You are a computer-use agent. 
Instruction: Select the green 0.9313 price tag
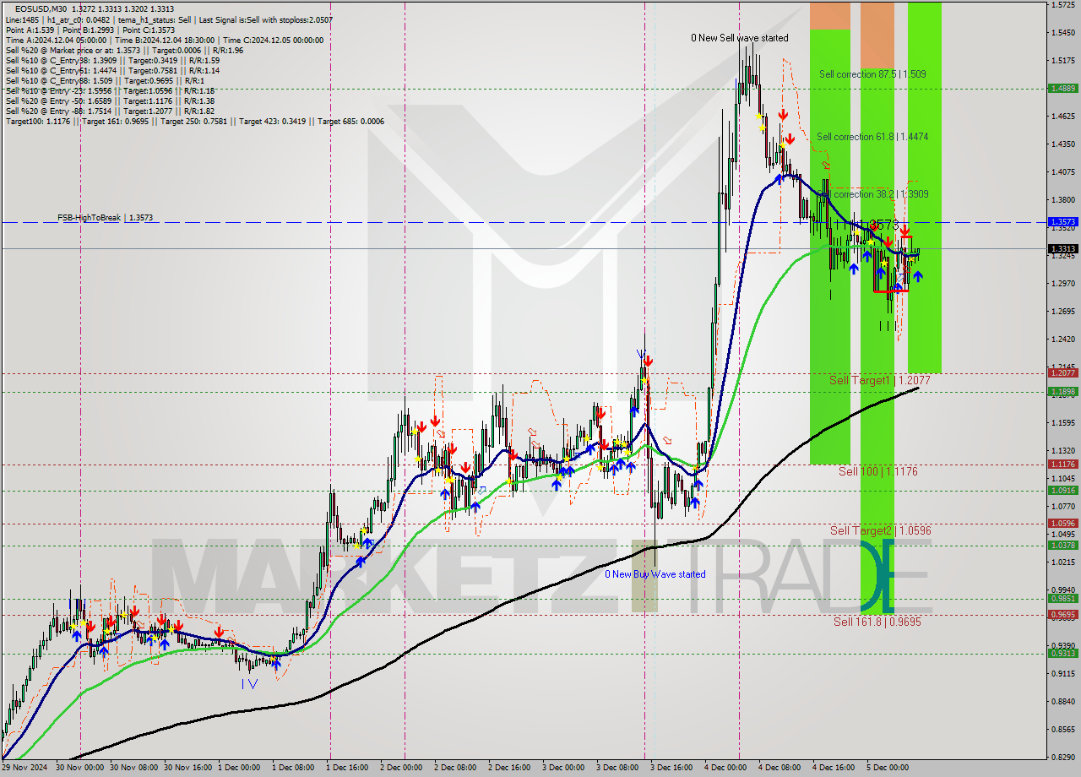(1062, 653)
